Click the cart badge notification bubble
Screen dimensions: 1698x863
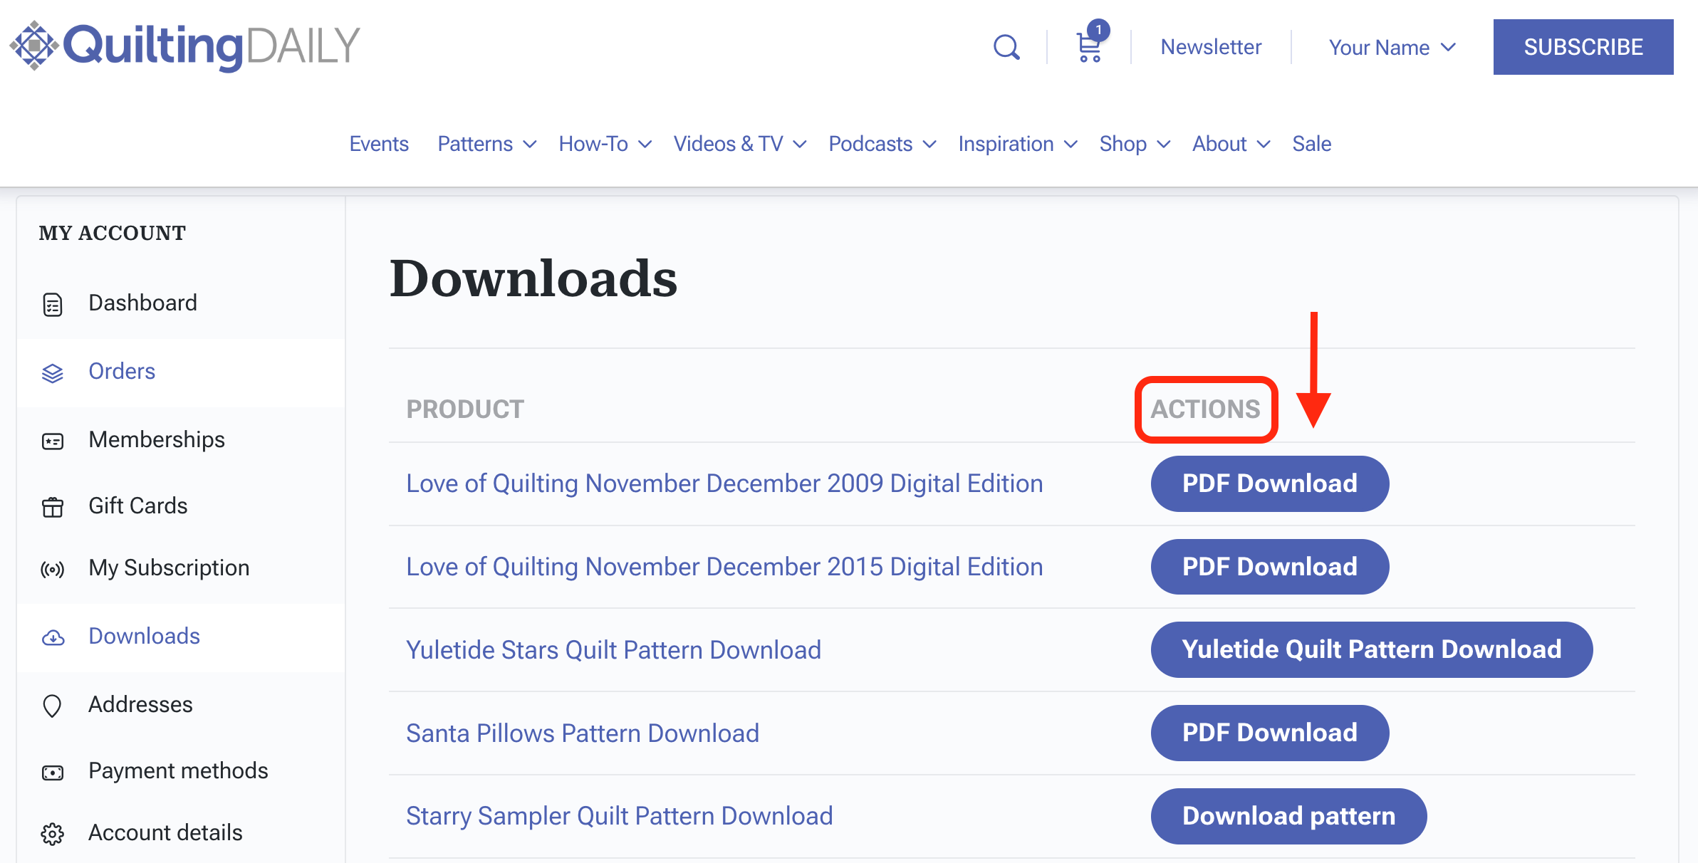pos(1099,30)
